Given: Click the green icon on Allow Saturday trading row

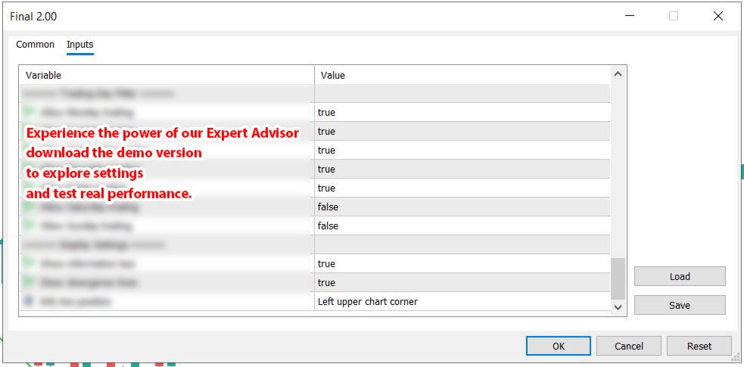Looking at the screenshot, I should 30,207.
